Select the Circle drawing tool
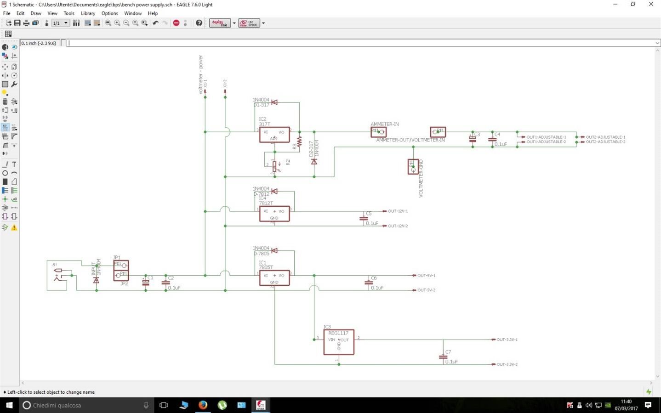661x413 pixels. click(x=5, y=173)
